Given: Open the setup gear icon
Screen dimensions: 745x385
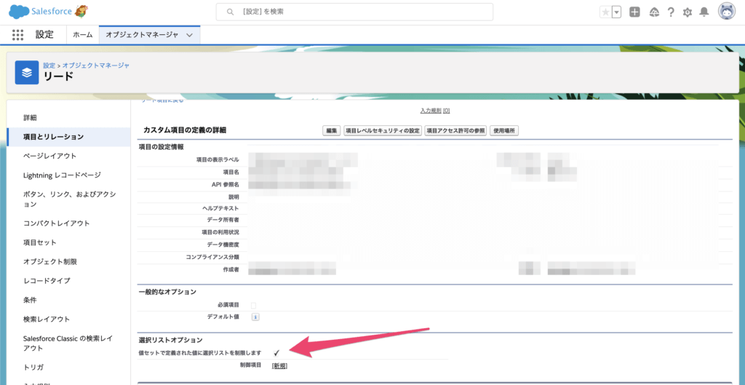Looking at the screenshot, I should (687, 12).
